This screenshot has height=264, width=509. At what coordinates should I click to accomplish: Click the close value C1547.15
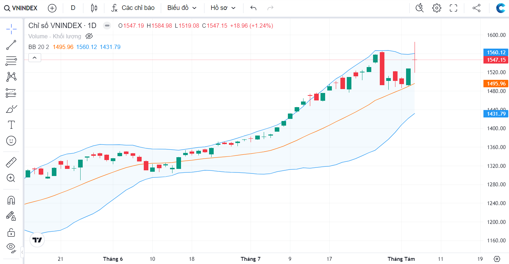(x=215, y=26)
